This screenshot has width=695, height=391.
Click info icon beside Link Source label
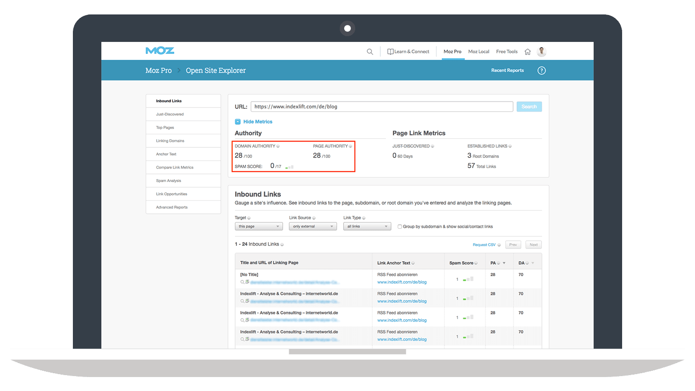point(314,218)
